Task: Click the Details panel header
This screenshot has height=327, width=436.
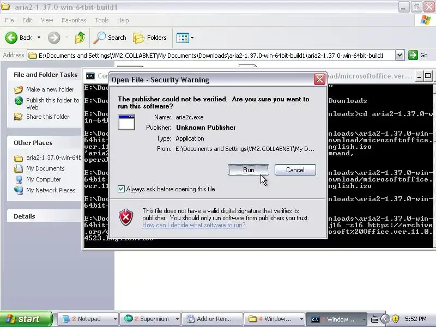Action: point(45,216)
